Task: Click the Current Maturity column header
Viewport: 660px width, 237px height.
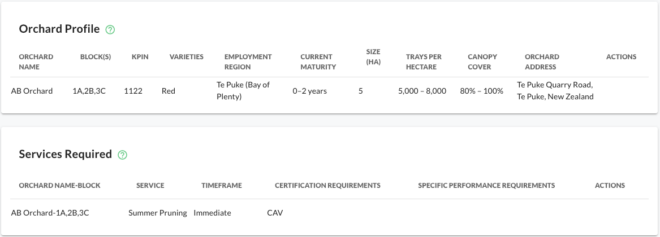Action: pos(318,62)
